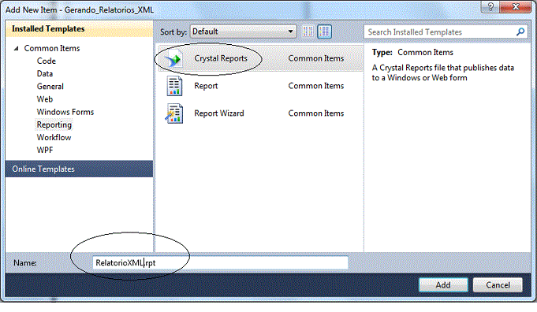Select the General category

pyautogui.click(x=50, y=86)
